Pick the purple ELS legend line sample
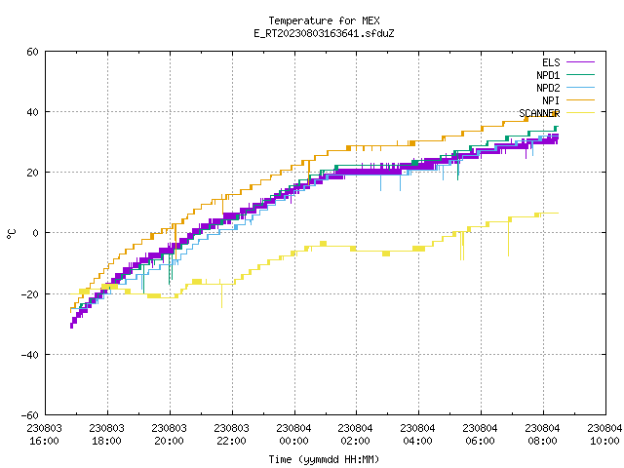 (580, 62)
